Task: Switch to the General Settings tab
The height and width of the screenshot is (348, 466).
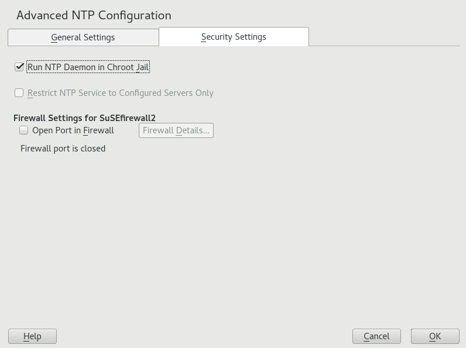Action: click(x=83, y=37)
